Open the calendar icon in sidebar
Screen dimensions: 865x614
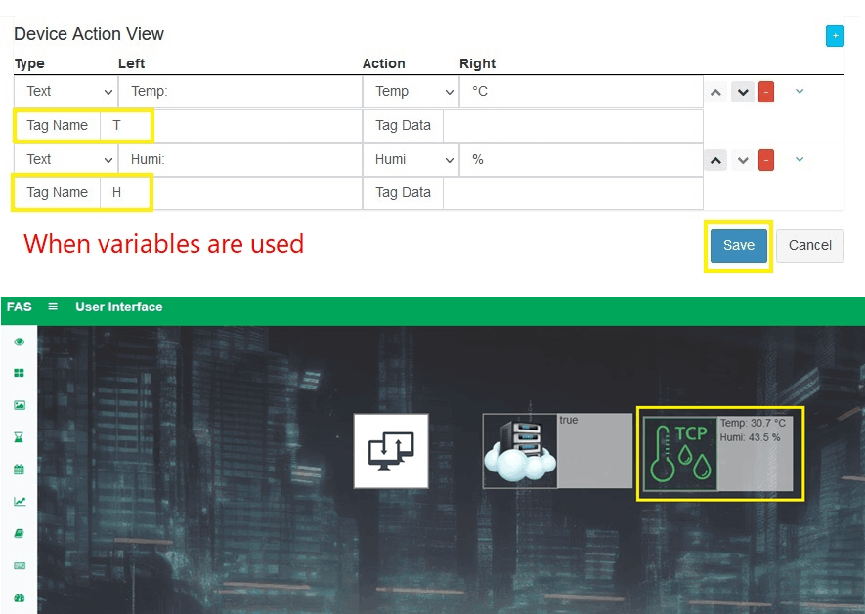(20, 470)
